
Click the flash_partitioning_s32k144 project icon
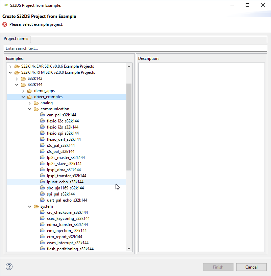tap(43, 249)
